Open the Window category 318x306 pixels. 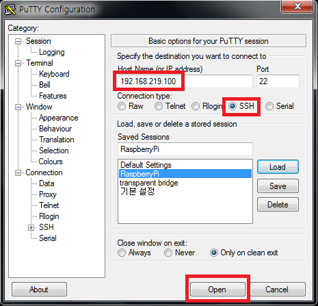tap(39, 107)
